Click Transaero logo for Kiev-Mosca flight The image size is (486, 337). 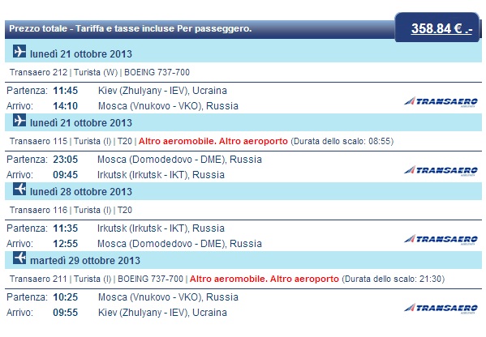[441, 101]
